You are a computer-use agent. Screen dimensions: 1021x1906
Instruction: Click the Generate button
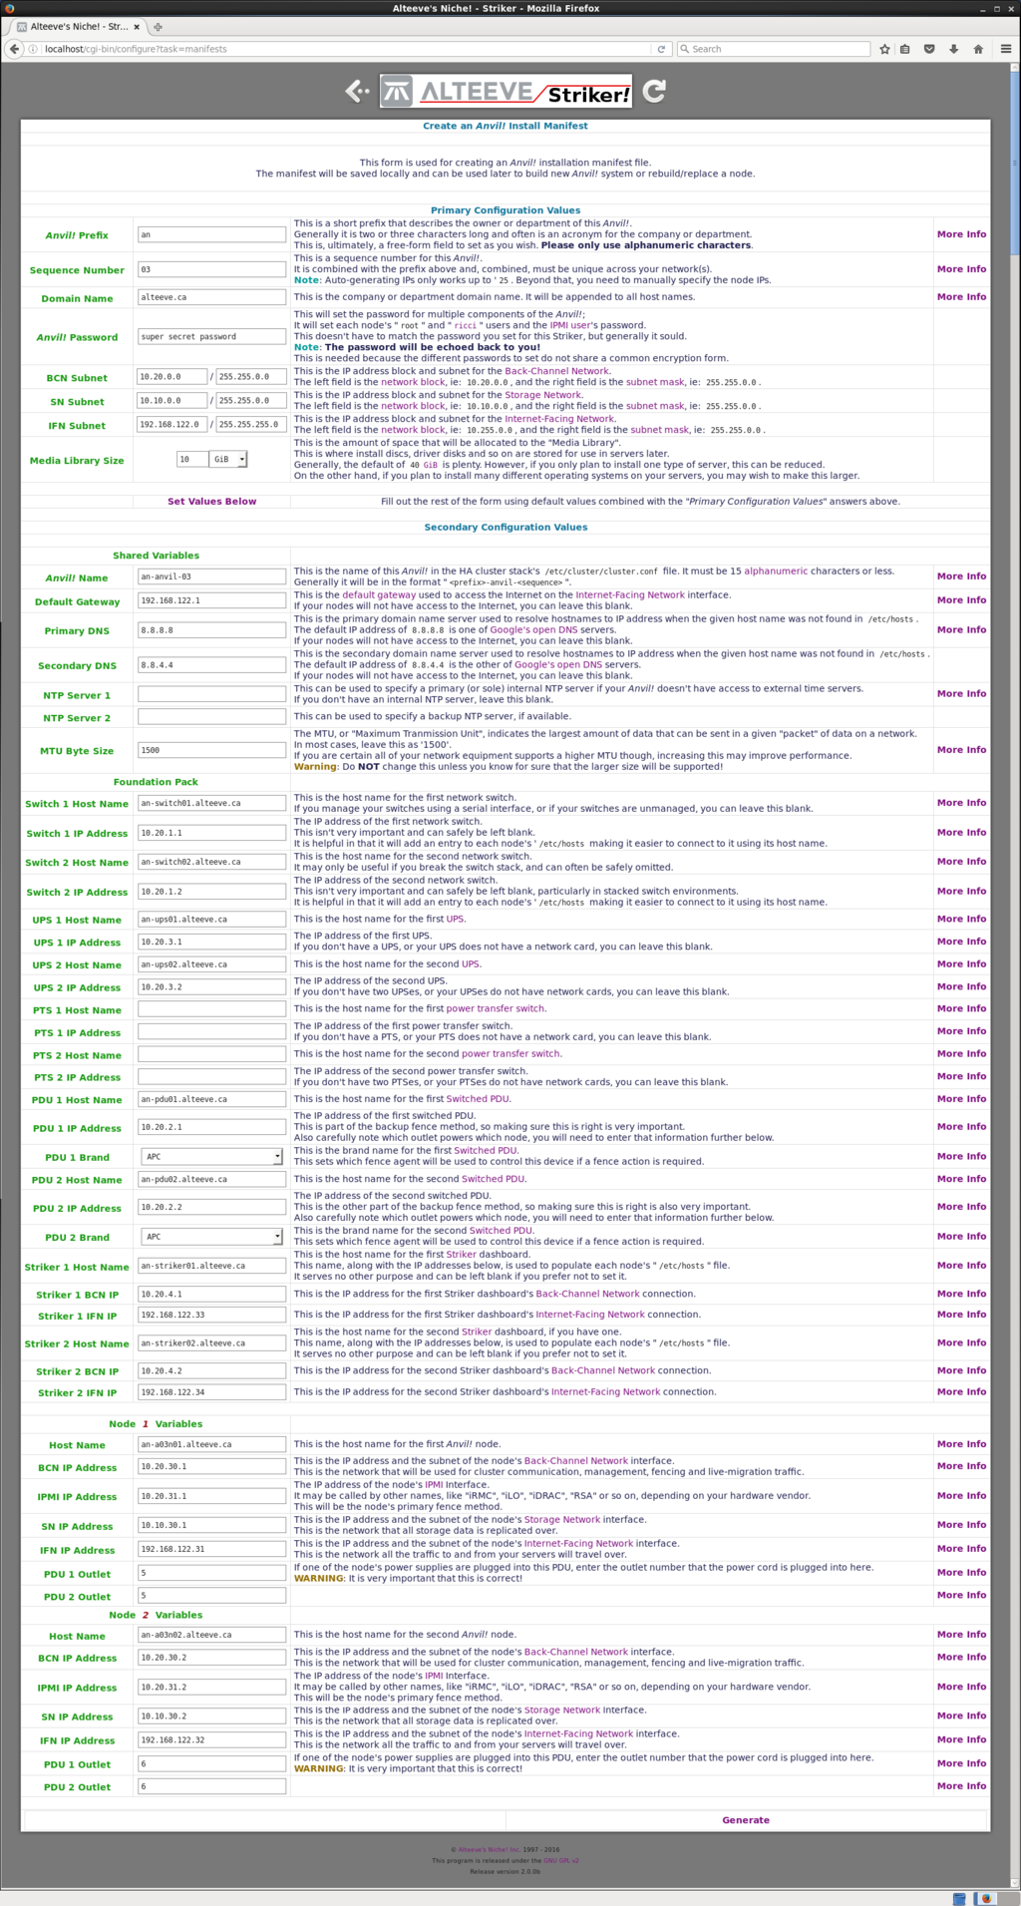(746, 1820)
